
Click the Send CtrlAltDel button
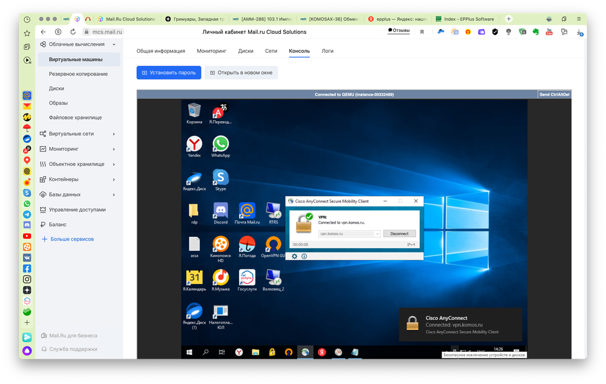pyautogui.click(x=554, y=94)
